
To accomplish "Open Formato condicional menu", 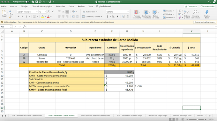I will (137, 14).
